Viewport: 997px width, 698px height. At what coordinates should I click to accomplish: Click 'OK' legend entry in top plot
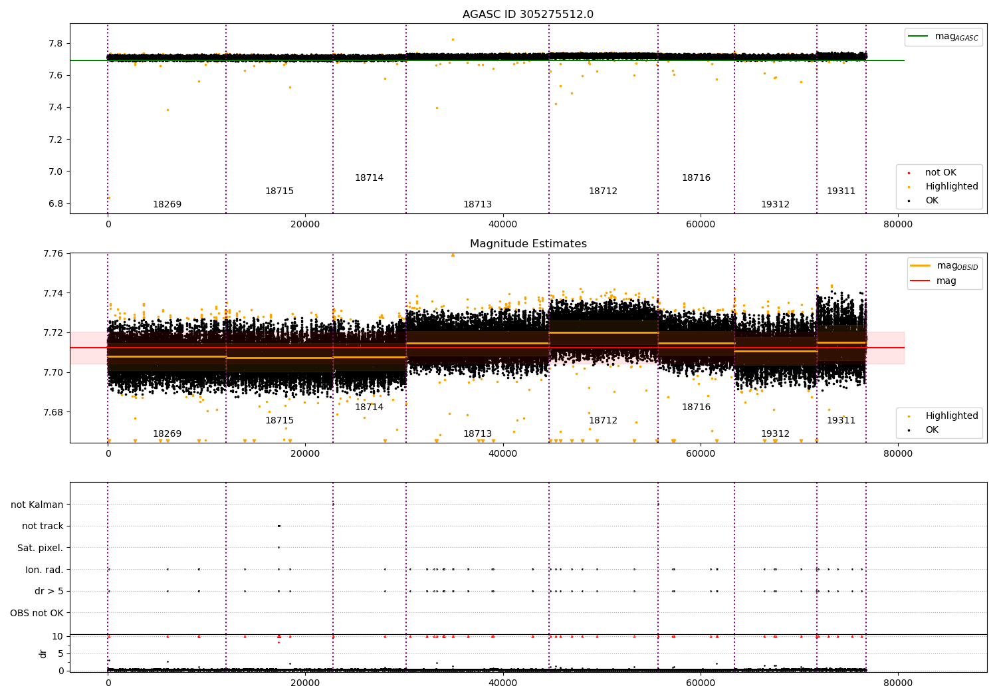click(x=923, y=201)
